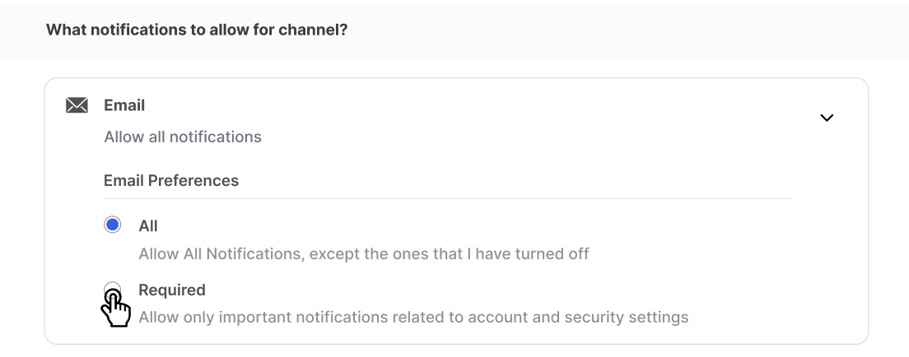Image resolution: width=909 pixels, height=357 pixels.
Task: Click the 'Email Preferences' heading
Action: 171,181
